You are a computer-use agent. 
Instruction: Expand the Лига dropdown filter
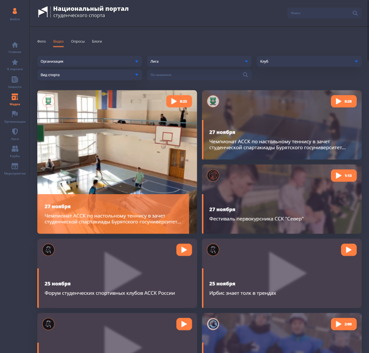[199, 62]
